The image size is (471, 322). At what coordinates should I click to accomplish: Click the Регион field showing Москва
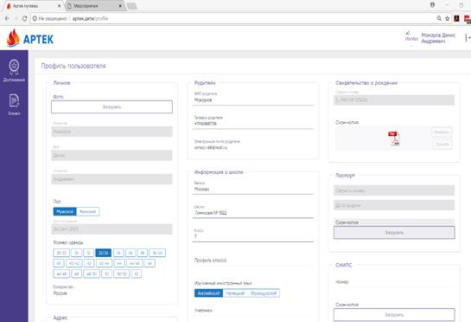(253, 189)
